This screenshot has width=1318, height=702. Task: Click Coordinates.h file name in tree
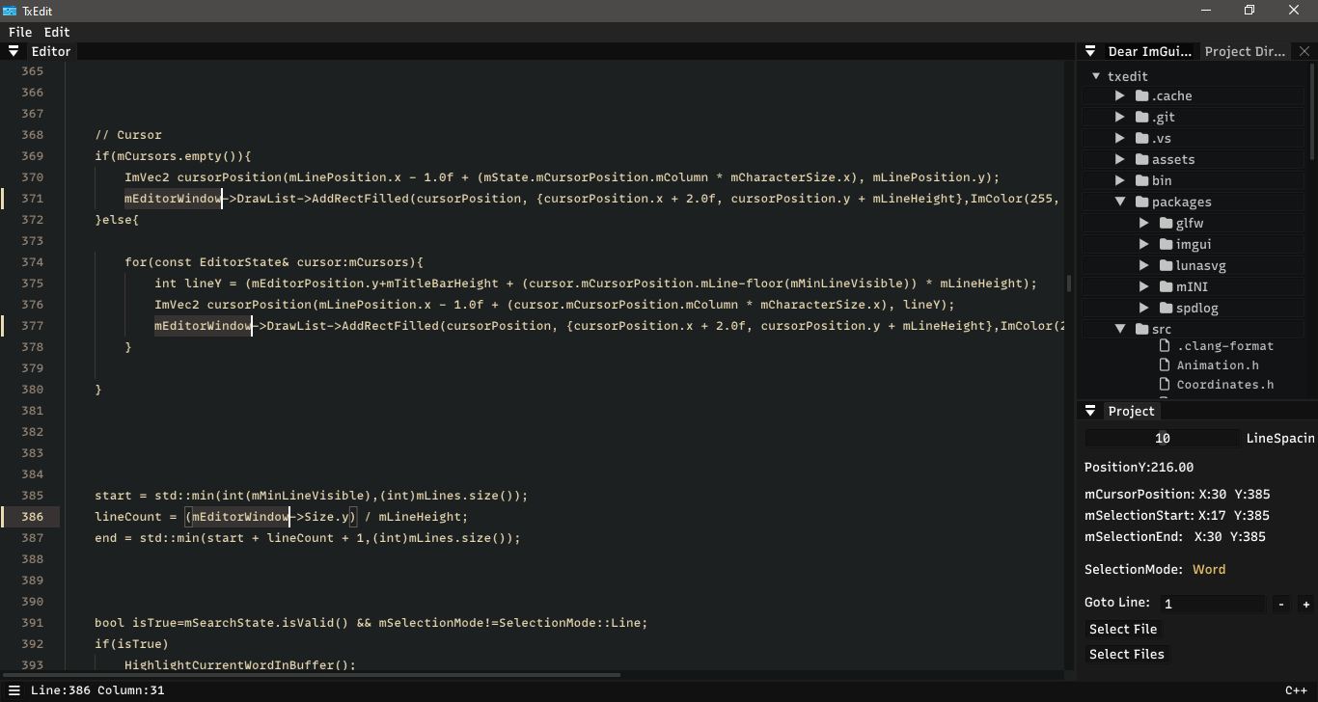pos(1225,384)
